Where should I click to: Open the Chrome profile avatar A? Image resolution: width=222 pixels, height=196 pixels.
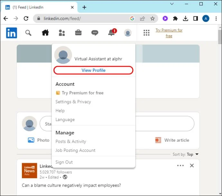(206, 18)
